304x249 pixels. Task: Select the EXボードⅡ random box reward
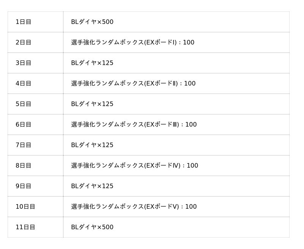pos(133,84)
